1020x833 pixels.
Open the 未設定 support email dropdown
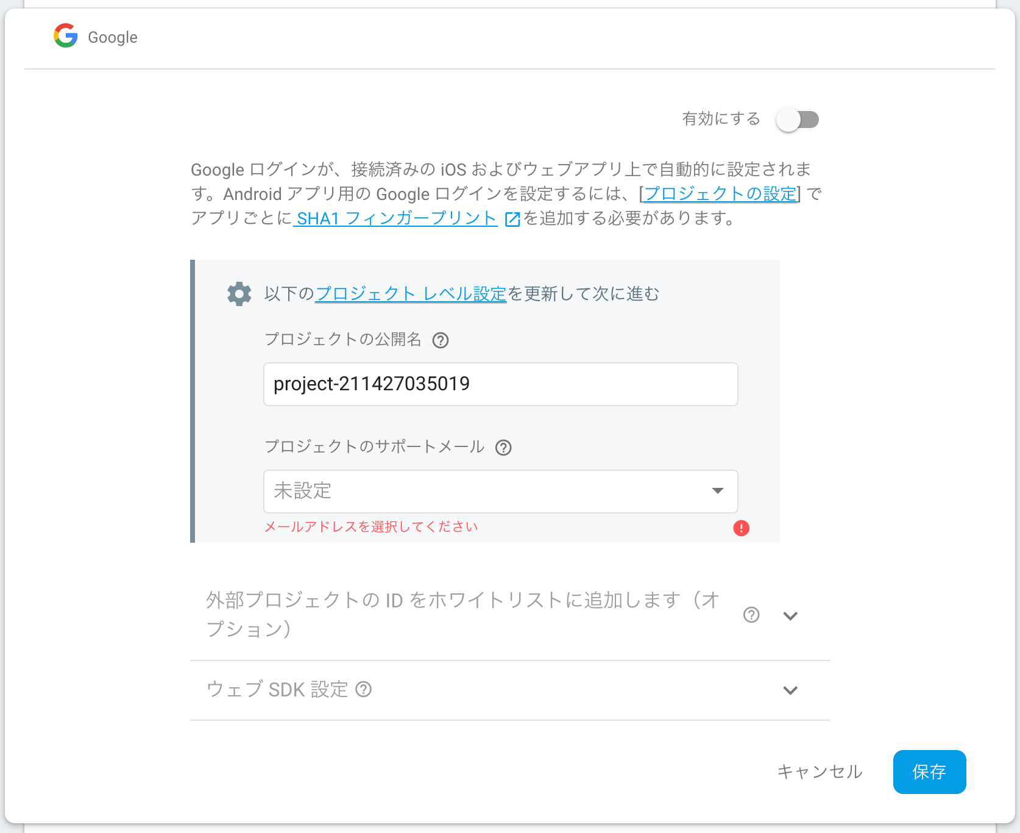click(x=501, y=492)
